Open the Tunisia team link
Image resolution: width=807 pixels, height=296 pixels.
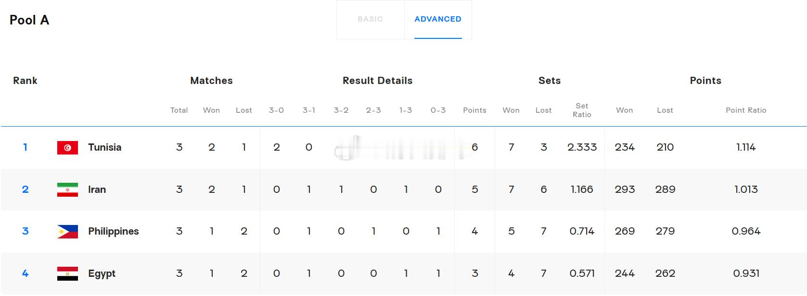pos(104,147)
